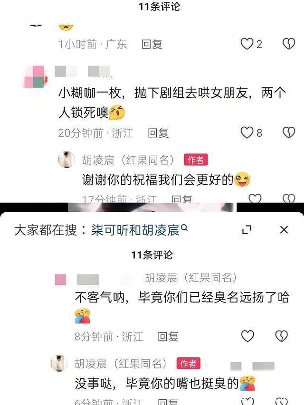Tap the 作者 badge above 没事哒 reply
This screenshot has width=304, height=405.
pyautogui.click(x=189, y=363)
